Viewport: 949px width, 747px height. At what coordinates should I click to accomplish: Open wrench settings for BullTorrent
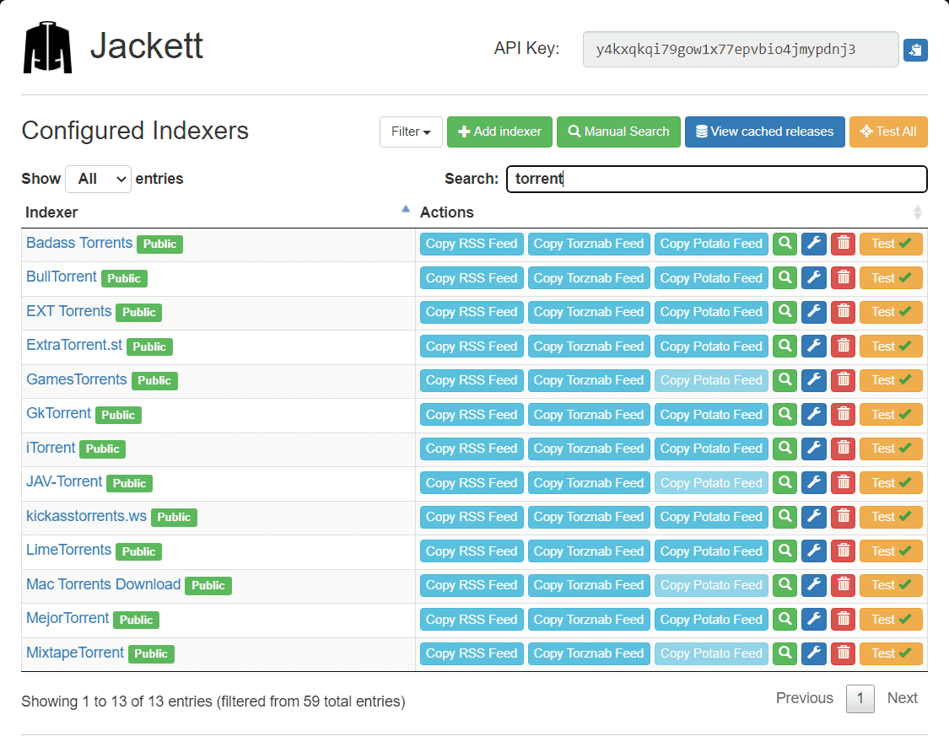(814, 278)
